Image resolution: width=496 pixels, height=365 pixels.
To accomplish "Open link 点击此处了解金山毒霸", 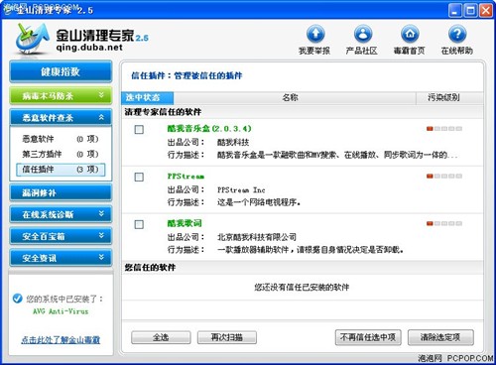I will pos(61,340).
